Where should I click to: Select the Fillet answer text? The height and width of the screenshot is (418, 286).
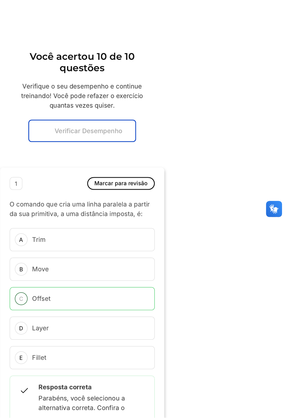(39, 358)
